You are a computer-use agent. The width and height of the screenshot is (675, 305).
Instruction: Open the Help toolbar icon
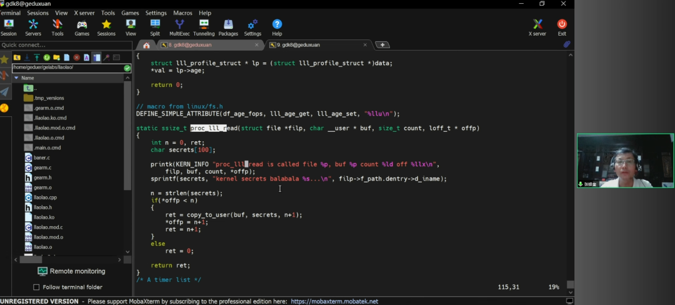(x=277, y=28)
